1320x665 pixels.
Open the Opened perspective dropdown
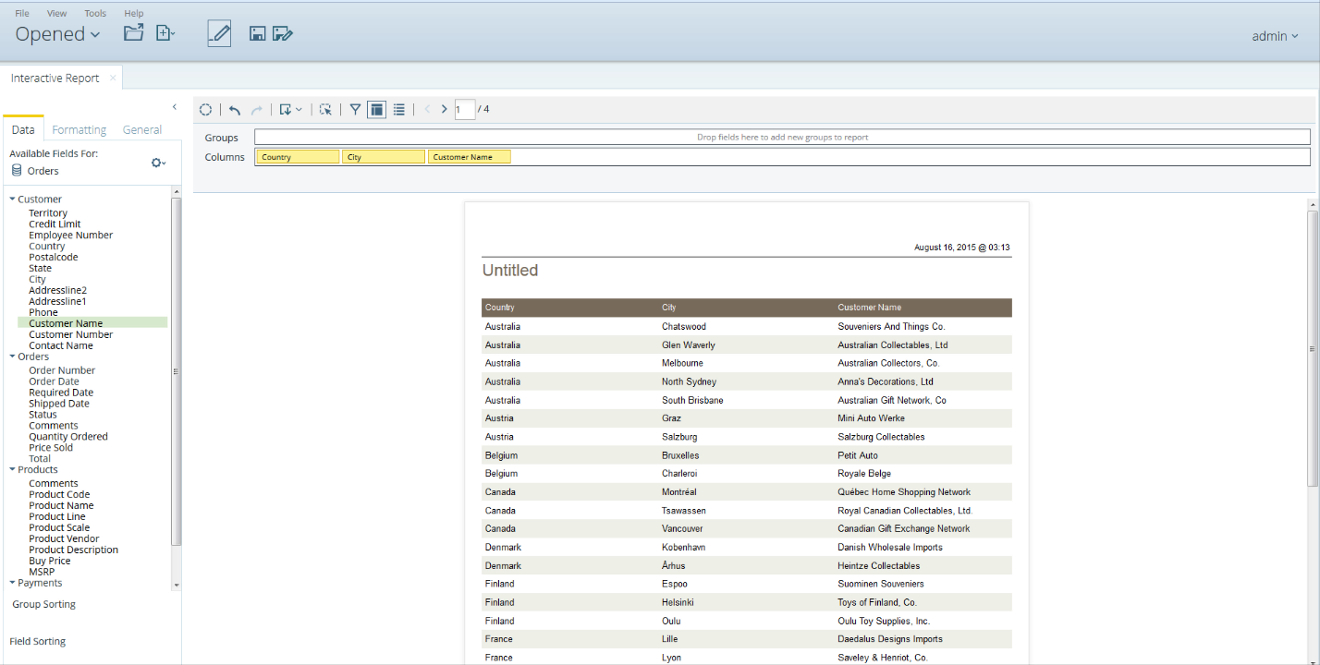[x=57, y=34]
